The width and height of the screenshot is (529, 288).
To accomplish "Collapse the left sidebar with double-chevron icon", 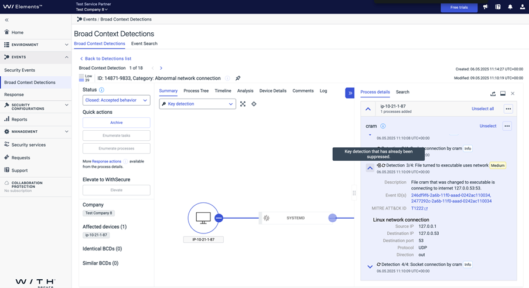I will tap(6, 20).
